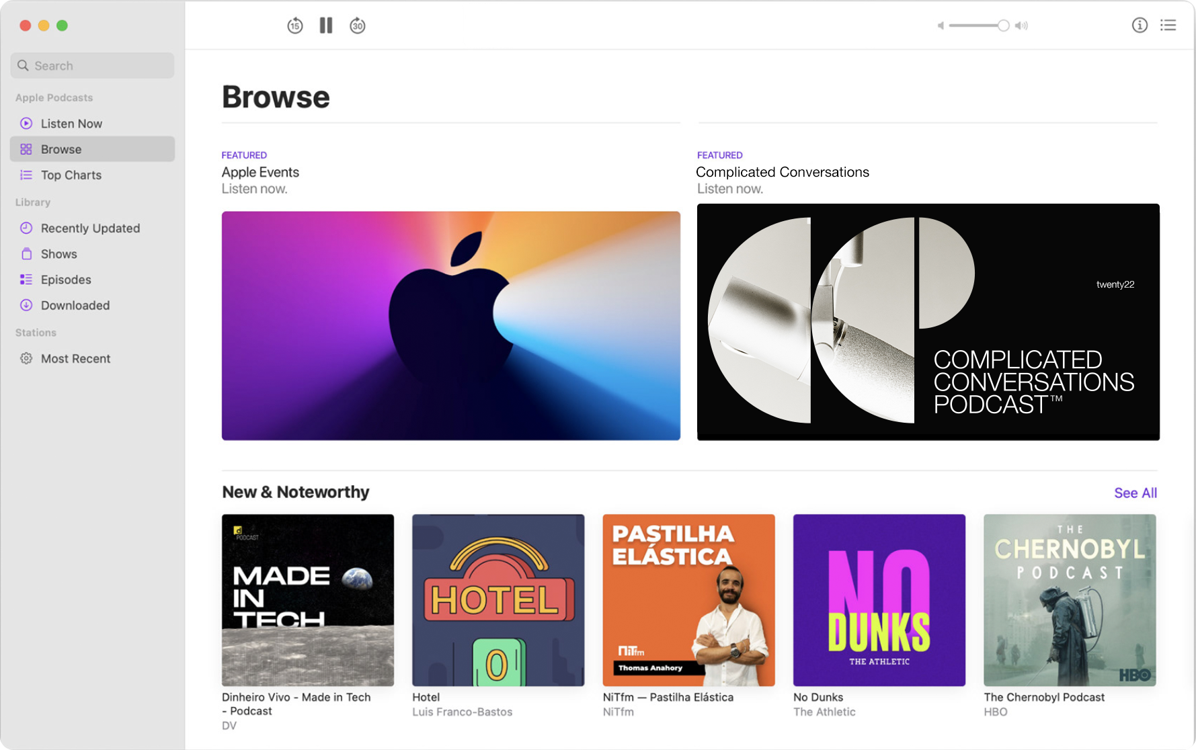The height and width of the screenshot is (750, 1196).
Task: Click The Athletic author text
Action: [824, 712]
